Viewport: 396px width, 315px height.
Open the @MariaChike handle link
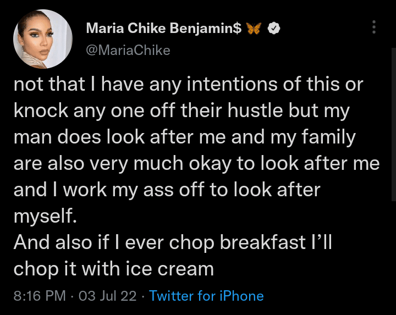pos(128,50)
